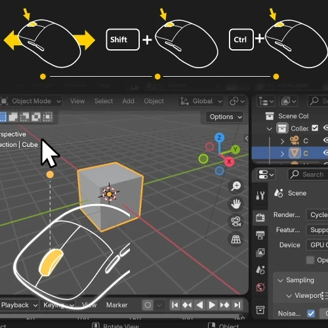
Task: Click the zoom view magnifier icon
Action: [x=236, y=186]
